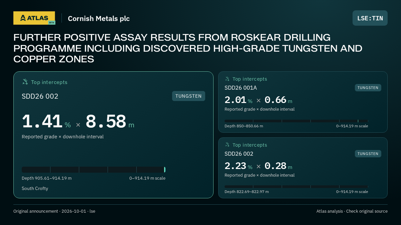The height and width of the screenshot is (225, 401).
Task: Click the TUNGSTEN tag on the SDD26 001A card
Action: click(368, 88)
